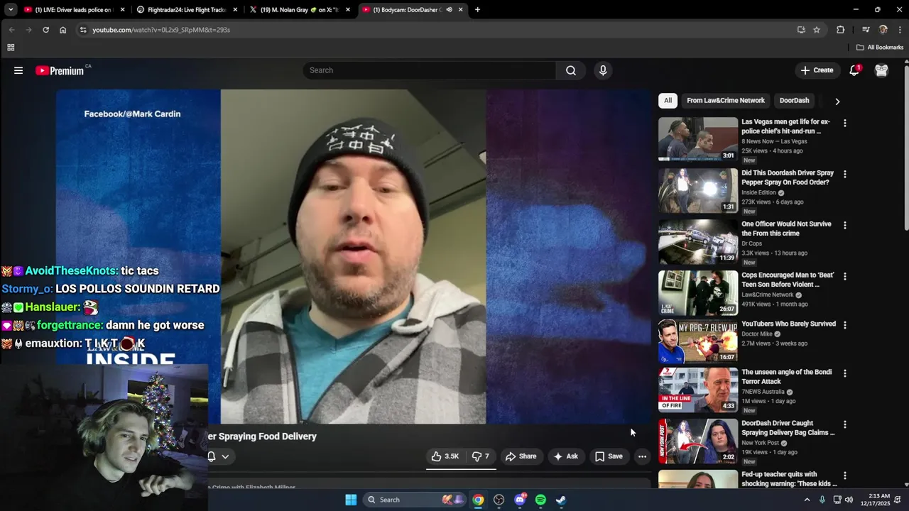Open the media control icon in toolbar

pyautogui.click(x=866, y=30)
